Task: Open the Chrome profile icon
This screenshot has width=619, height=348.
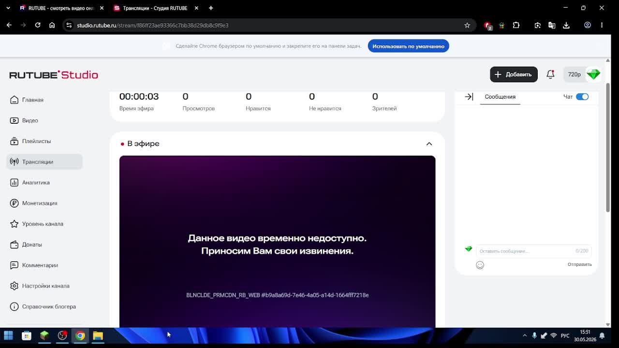Action: coord(588,25)
